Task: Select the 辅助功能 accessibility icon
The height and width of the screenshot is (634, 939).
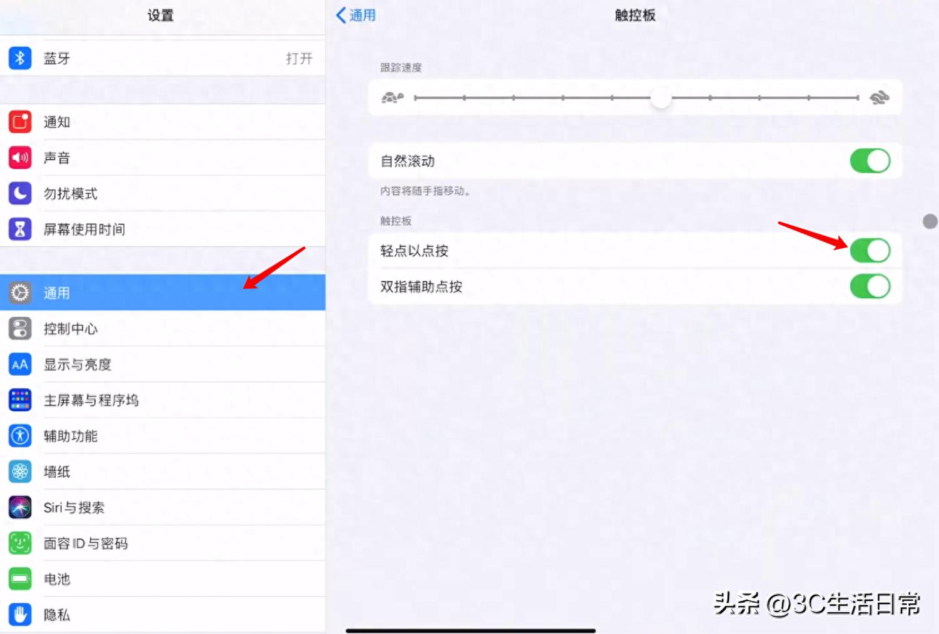Action: point(19,436)
